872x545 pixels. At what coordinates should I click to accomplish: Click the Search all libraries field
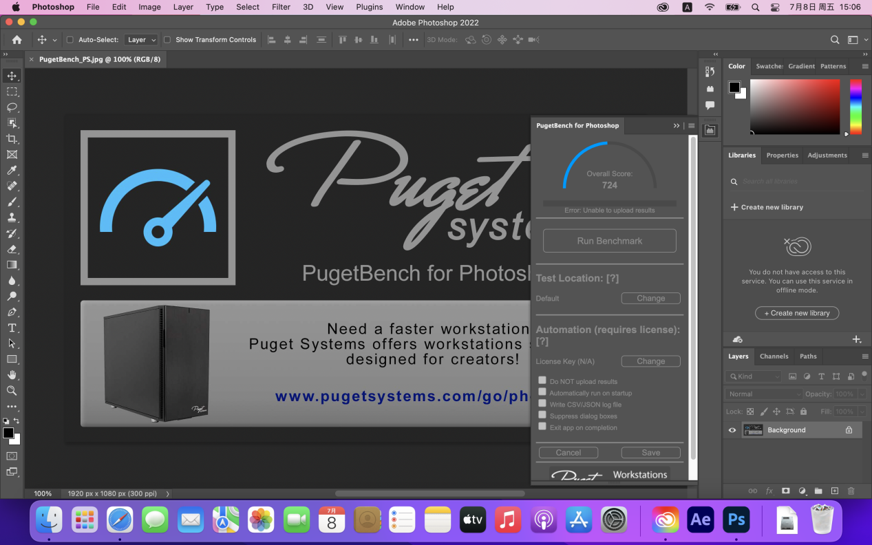(x=797, y=182)
